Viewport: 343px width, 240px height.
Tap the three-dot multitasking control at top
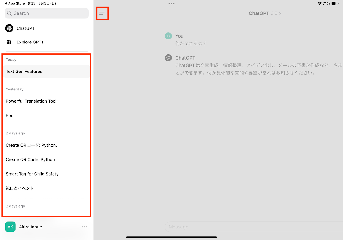pyautogui.click(x=171, y=3)
